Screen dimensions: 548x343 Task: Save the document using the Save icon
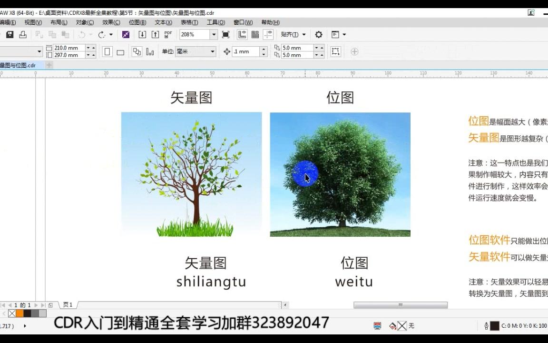[x=10, y=34]
